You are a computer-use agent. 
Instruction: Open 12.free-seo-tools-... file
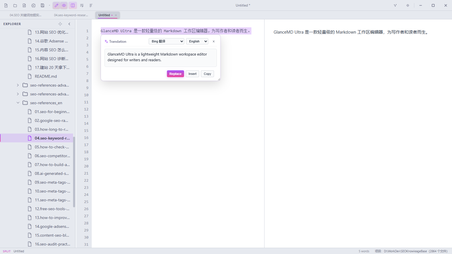[37, 209]
